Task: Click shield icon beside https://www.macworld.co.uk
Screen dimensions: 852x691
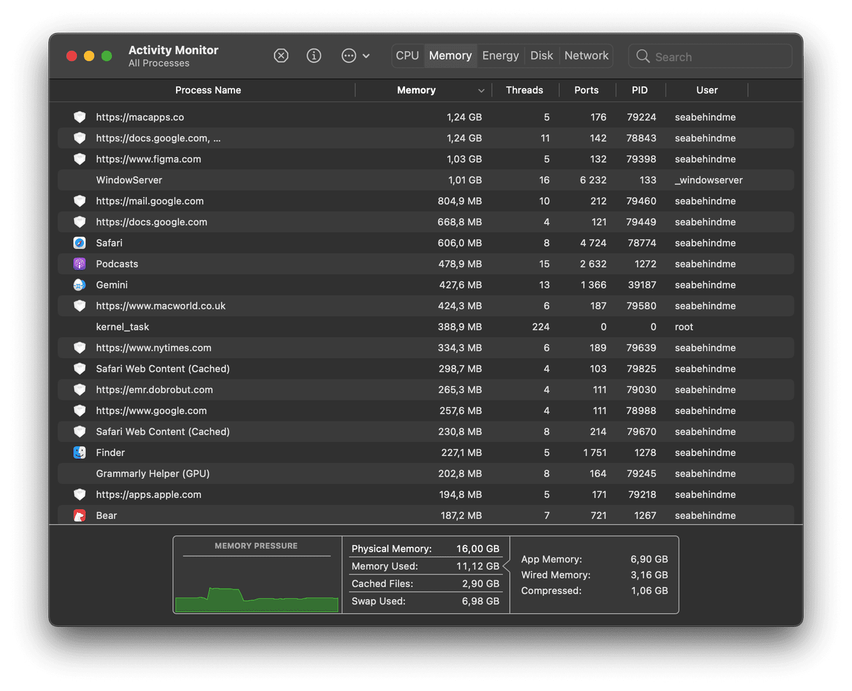Action: pos(79,306)
